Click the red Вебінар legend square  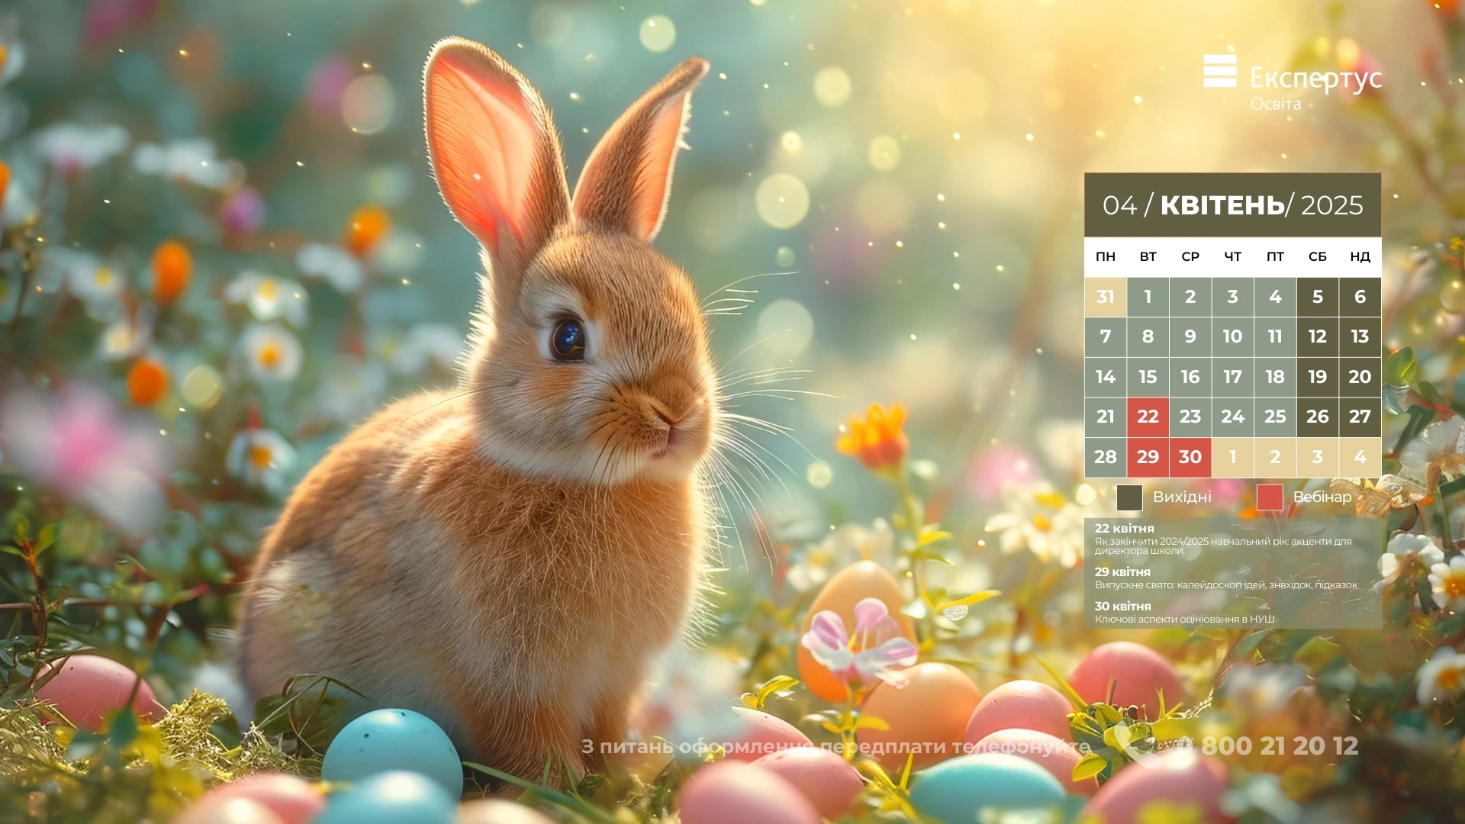click(x=1269, y=497)
